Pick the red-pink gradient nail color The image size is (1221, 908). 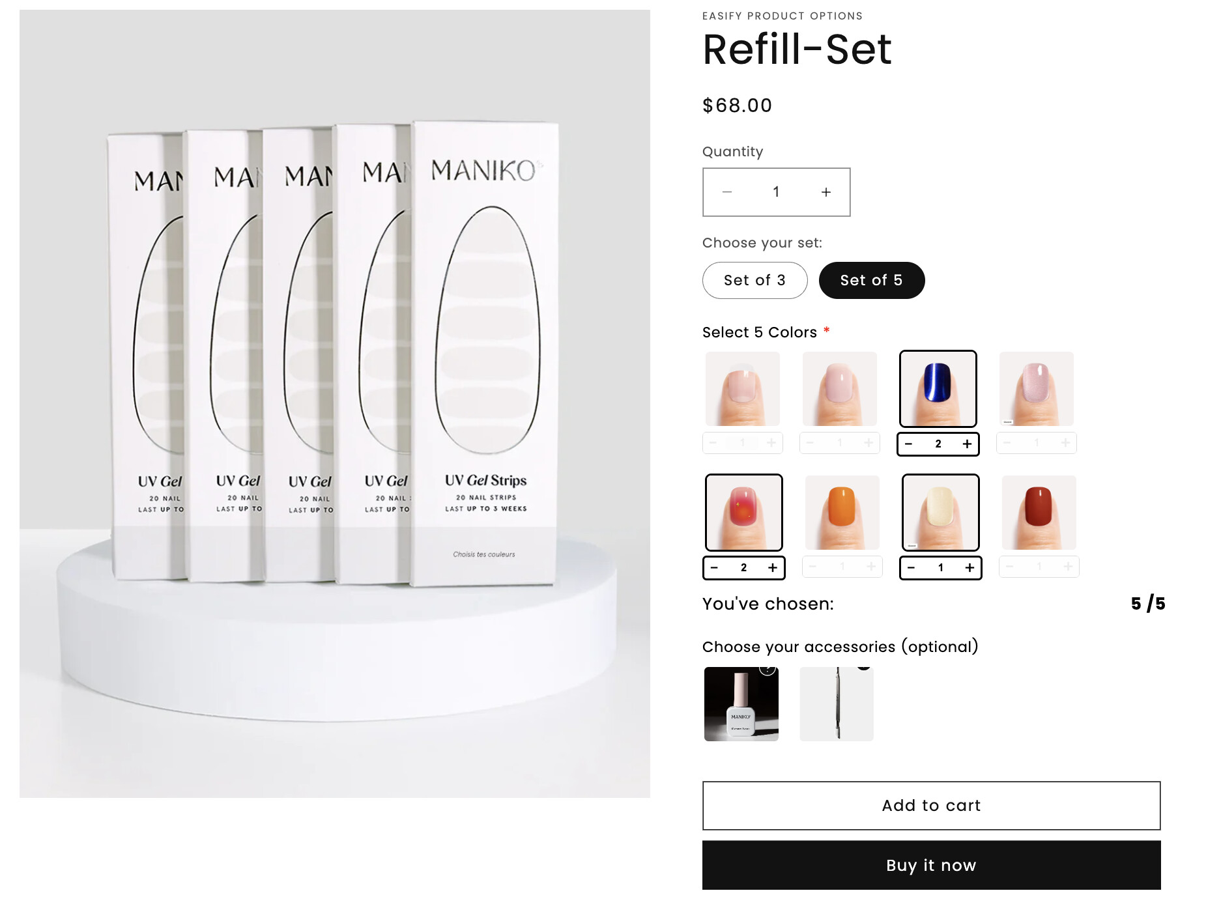coord(743,513)
